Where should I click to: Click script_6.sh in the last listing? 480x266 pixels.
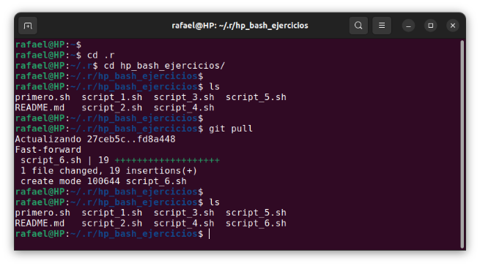(x=256, y=224)
